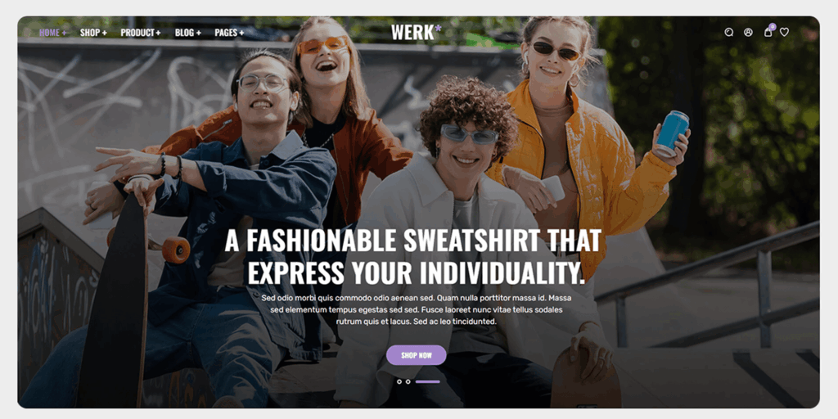Select the active purple slide indicator bar

coord(427,381)
